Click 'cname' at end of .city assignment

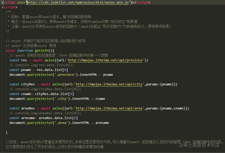coord(100,99)
